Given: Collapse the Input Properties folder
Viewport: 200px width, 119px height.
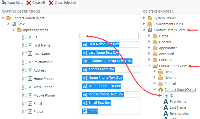Looking at the screenshot, I should pos(13,30).
